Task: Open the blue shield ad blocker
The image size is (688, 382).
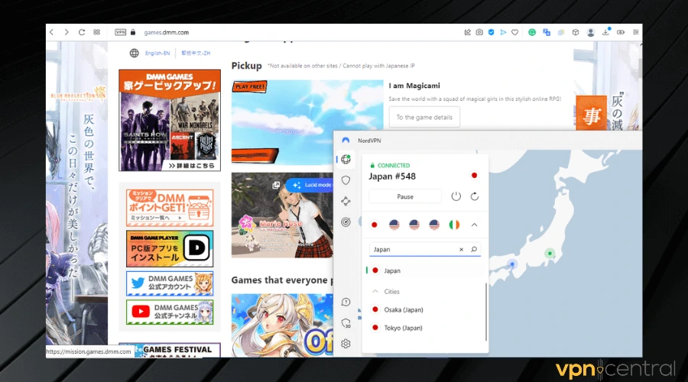Action: pos(491,32)
